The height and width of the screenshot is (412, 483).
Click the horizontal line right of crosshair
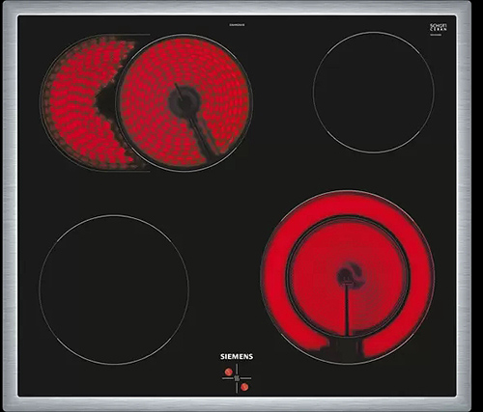click(245, 378)
